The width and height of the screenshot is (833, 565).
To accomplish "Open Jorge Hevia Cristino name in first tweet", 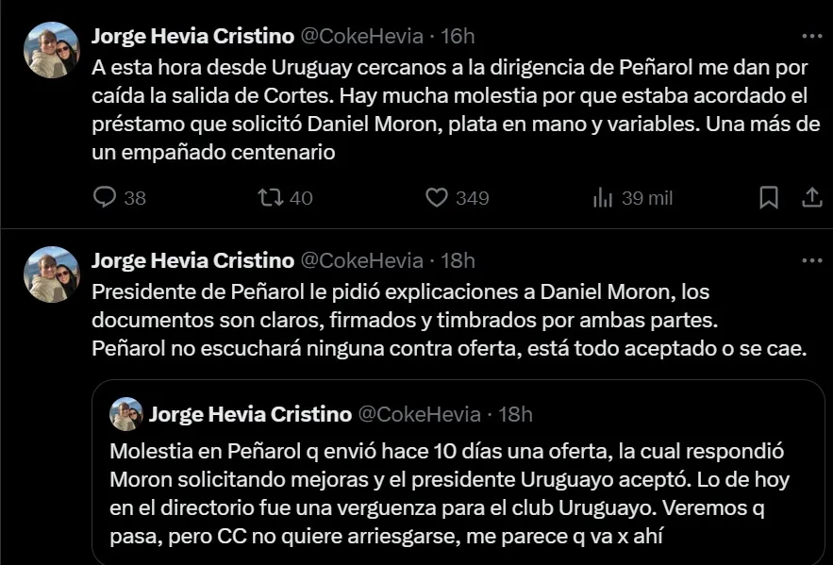I will pyautogui.click(x=192, y=36).
